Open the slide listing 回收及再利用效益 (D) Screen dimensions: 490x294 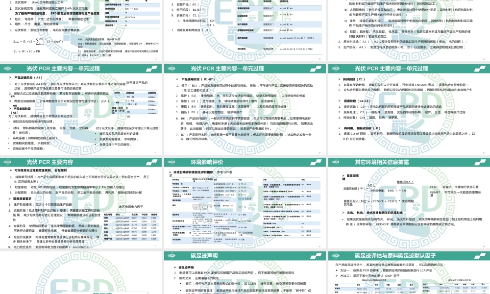(245, 30)
